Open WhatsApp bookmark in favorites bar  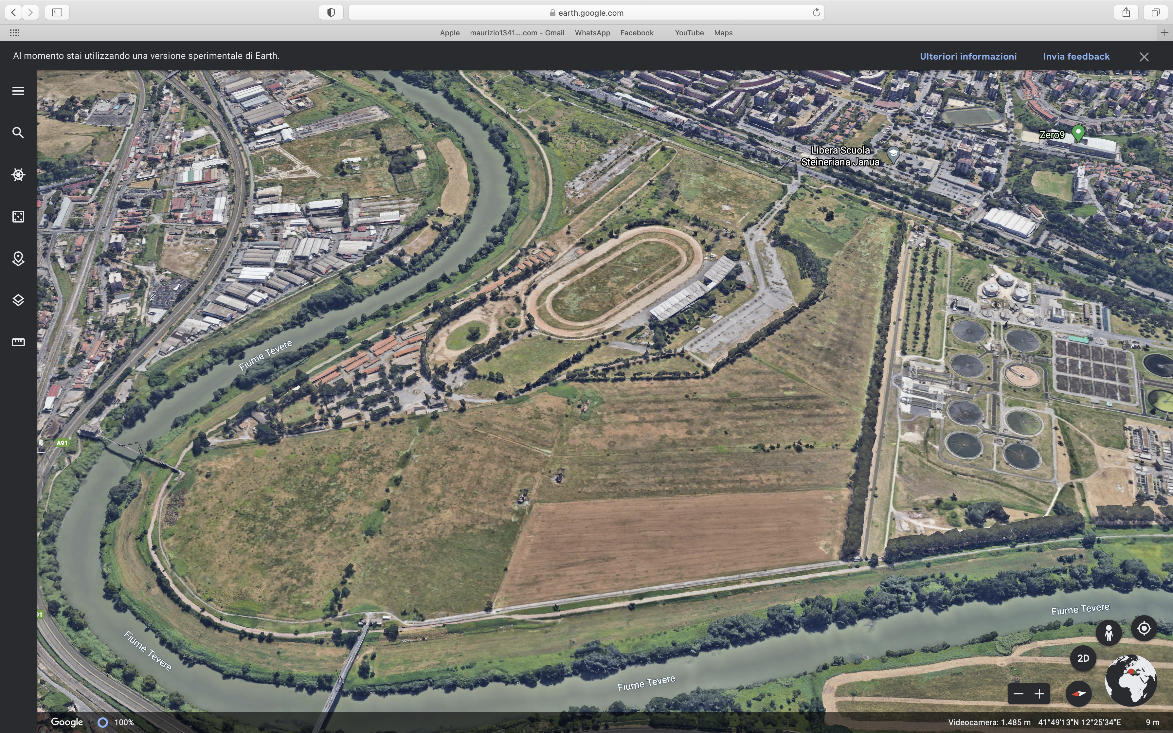[592, 33]
